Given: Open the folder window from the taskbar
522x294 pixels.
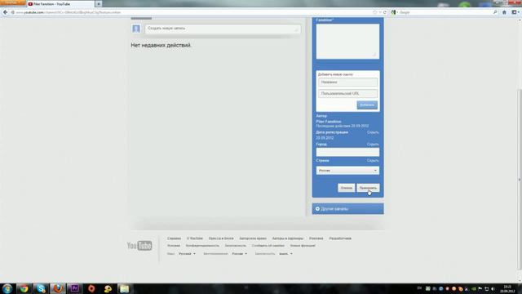Looking at the screenshot, I should pos(125,288).
